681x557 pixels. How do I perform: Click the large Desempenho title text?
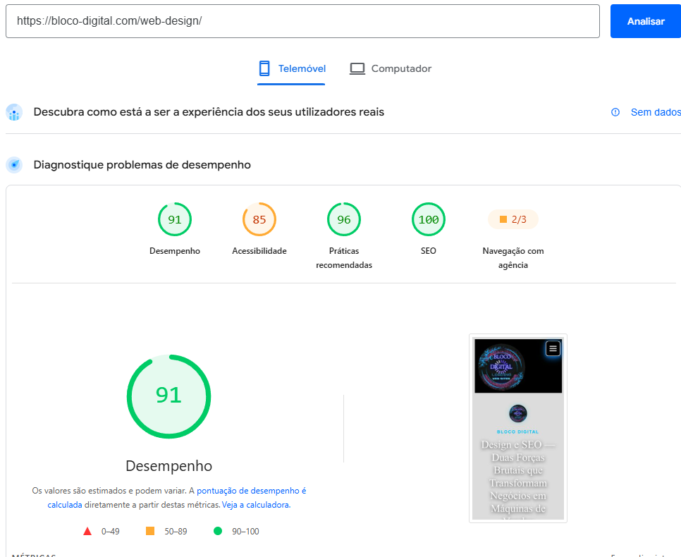coord(169,466)
